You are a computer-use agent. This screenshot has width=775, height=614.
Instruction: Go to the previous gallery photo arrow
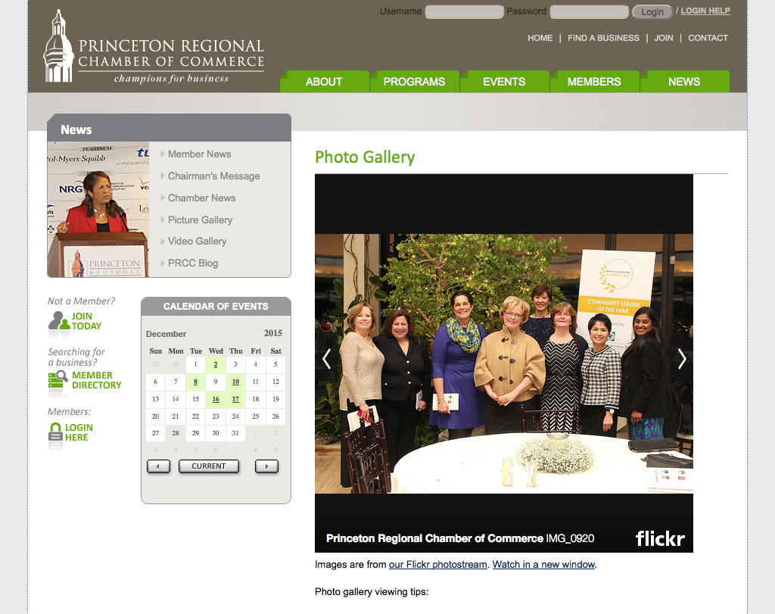coord(327,359)
